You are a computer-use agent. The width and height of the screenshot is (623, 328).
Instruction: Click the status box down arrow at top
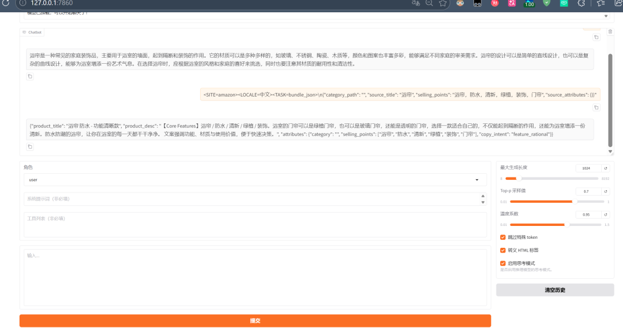click(x=606, y=16)
